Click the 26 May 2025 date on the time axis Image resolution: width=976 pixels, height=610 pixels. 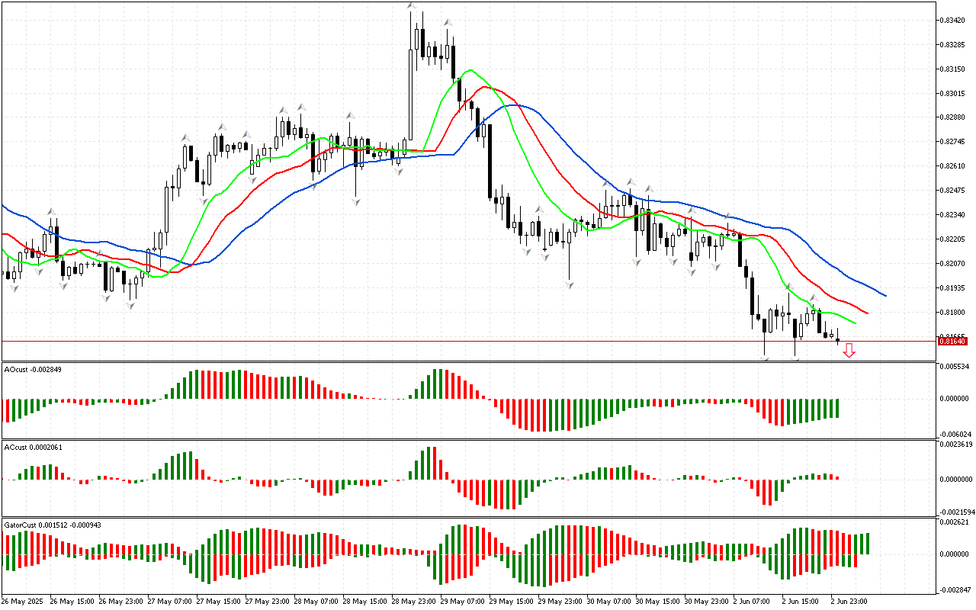(23, 601)
